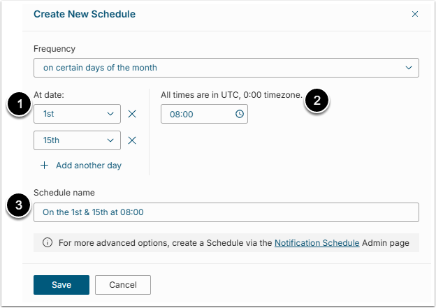Focus the Schedule name text field

(x=226, y=212)
